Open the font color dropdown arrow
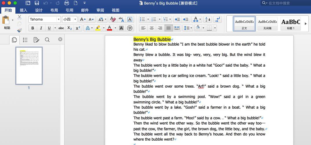This screenshot has height=145, width=311. [x=115, y=28]
